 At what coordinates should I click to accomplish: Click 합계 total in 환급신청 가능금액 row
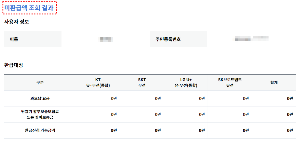coord(290,130)
